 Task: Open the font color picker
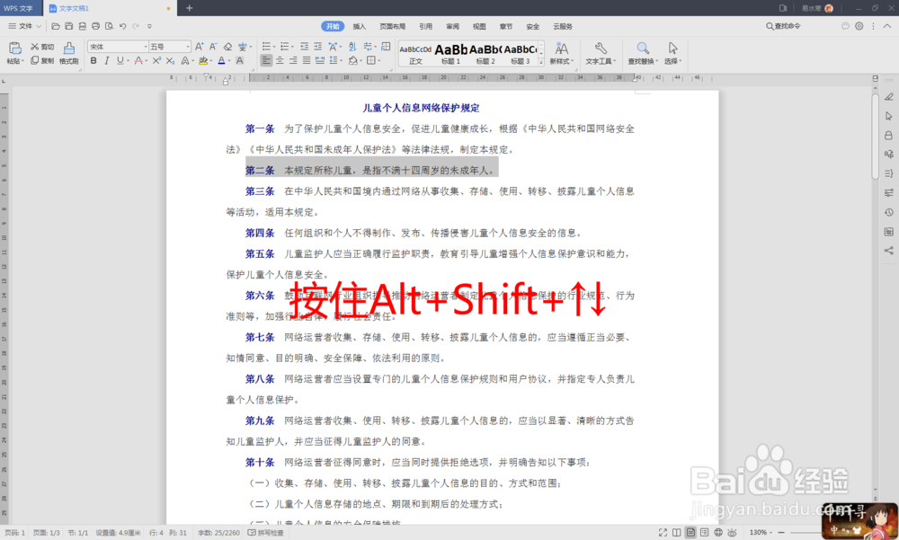[223, 61]
